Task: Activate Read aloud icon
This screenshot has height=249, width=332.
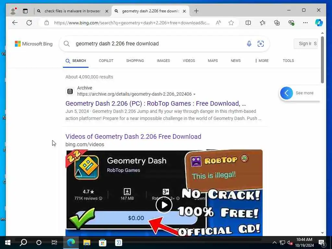Action: [218, 23]
